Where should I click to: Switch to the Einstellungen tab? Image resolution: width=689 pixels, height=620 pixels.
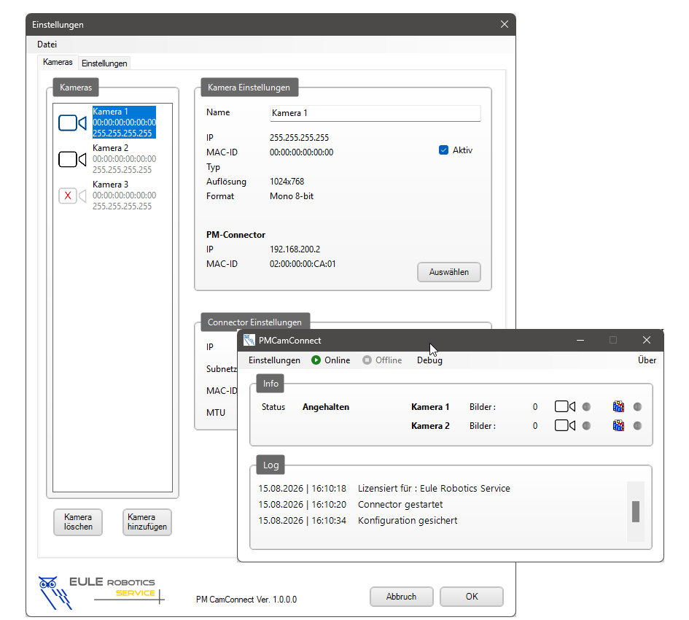tap(104, 63)
